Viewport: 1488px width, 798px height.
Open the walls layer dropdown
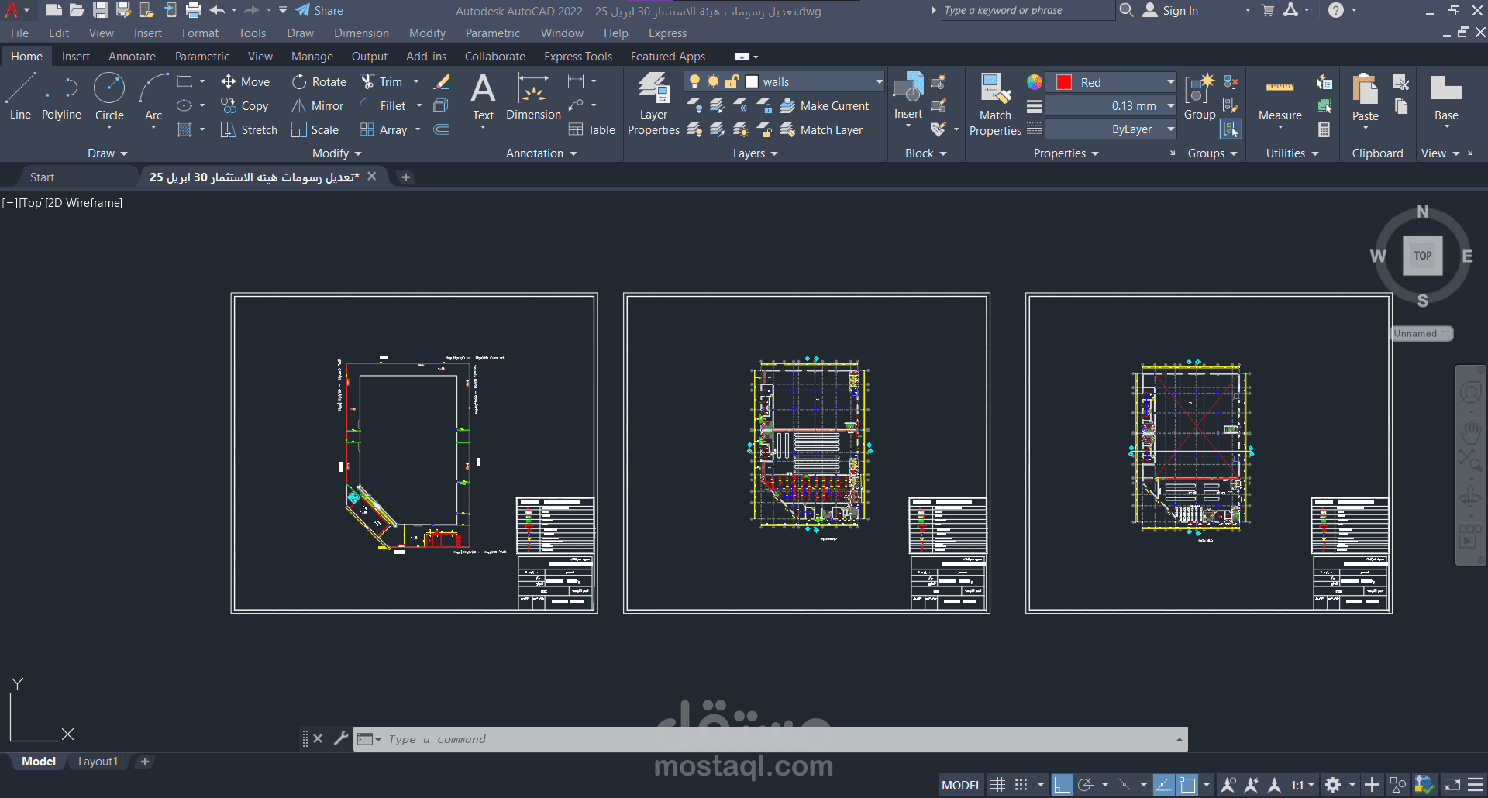tap(879, 81)
